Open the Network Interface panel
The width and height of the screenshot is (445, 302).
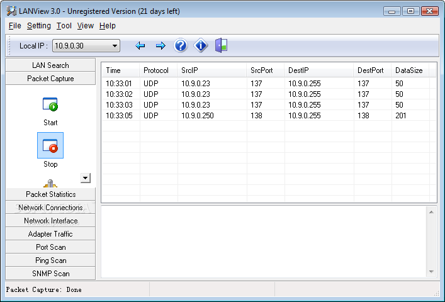pos(50,221)
